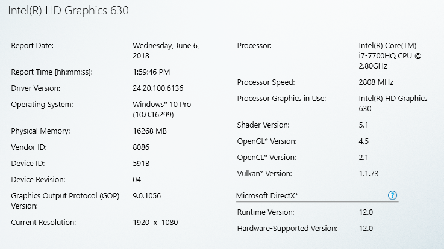Click the Report Time value 1:59:46 PM
The image size is (444, 249).
tap(151, 72)
